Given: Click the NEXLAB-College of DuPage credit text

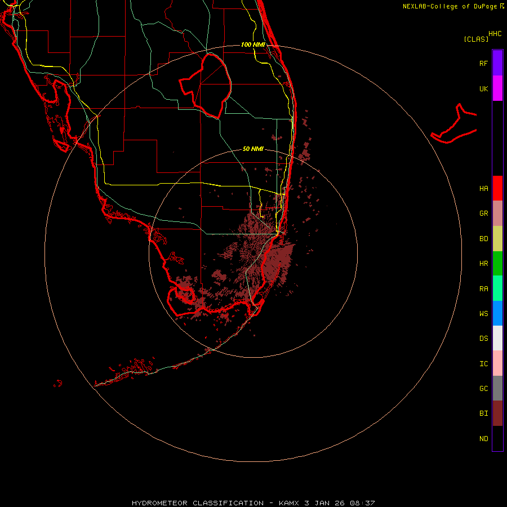Looking at the screenshot, I should (450, 6).
